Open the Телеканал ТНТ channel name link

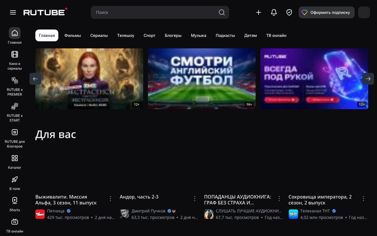click(315, 211)
